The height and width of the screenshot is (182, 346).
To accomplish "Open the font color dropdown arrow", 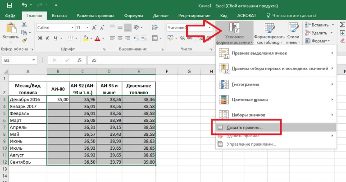I will tap(103, 39).
